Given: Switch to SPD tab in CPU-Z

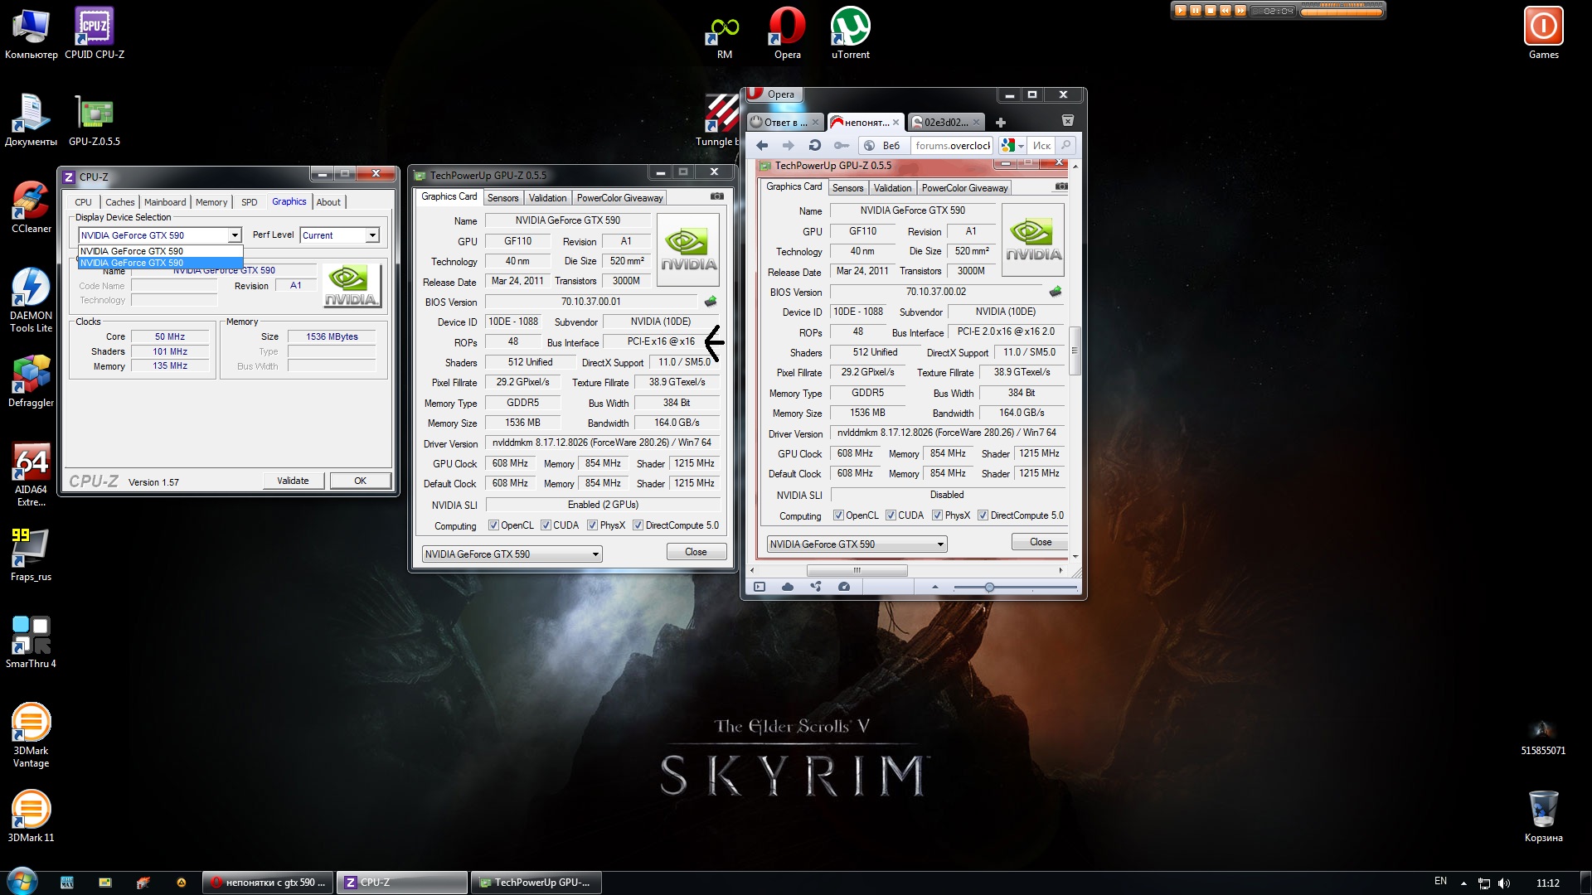Looking at the screenshot, I should [250, 202].
